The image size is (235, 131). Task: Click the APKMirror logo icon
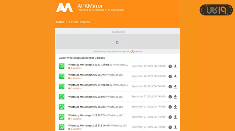(x=64, y=8)
